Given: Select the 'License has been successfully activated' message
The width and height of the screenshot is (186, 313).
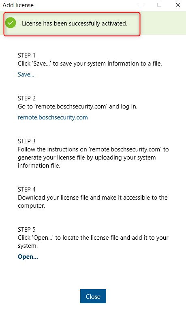Looking at the screenshot, I should click(75, 23).
